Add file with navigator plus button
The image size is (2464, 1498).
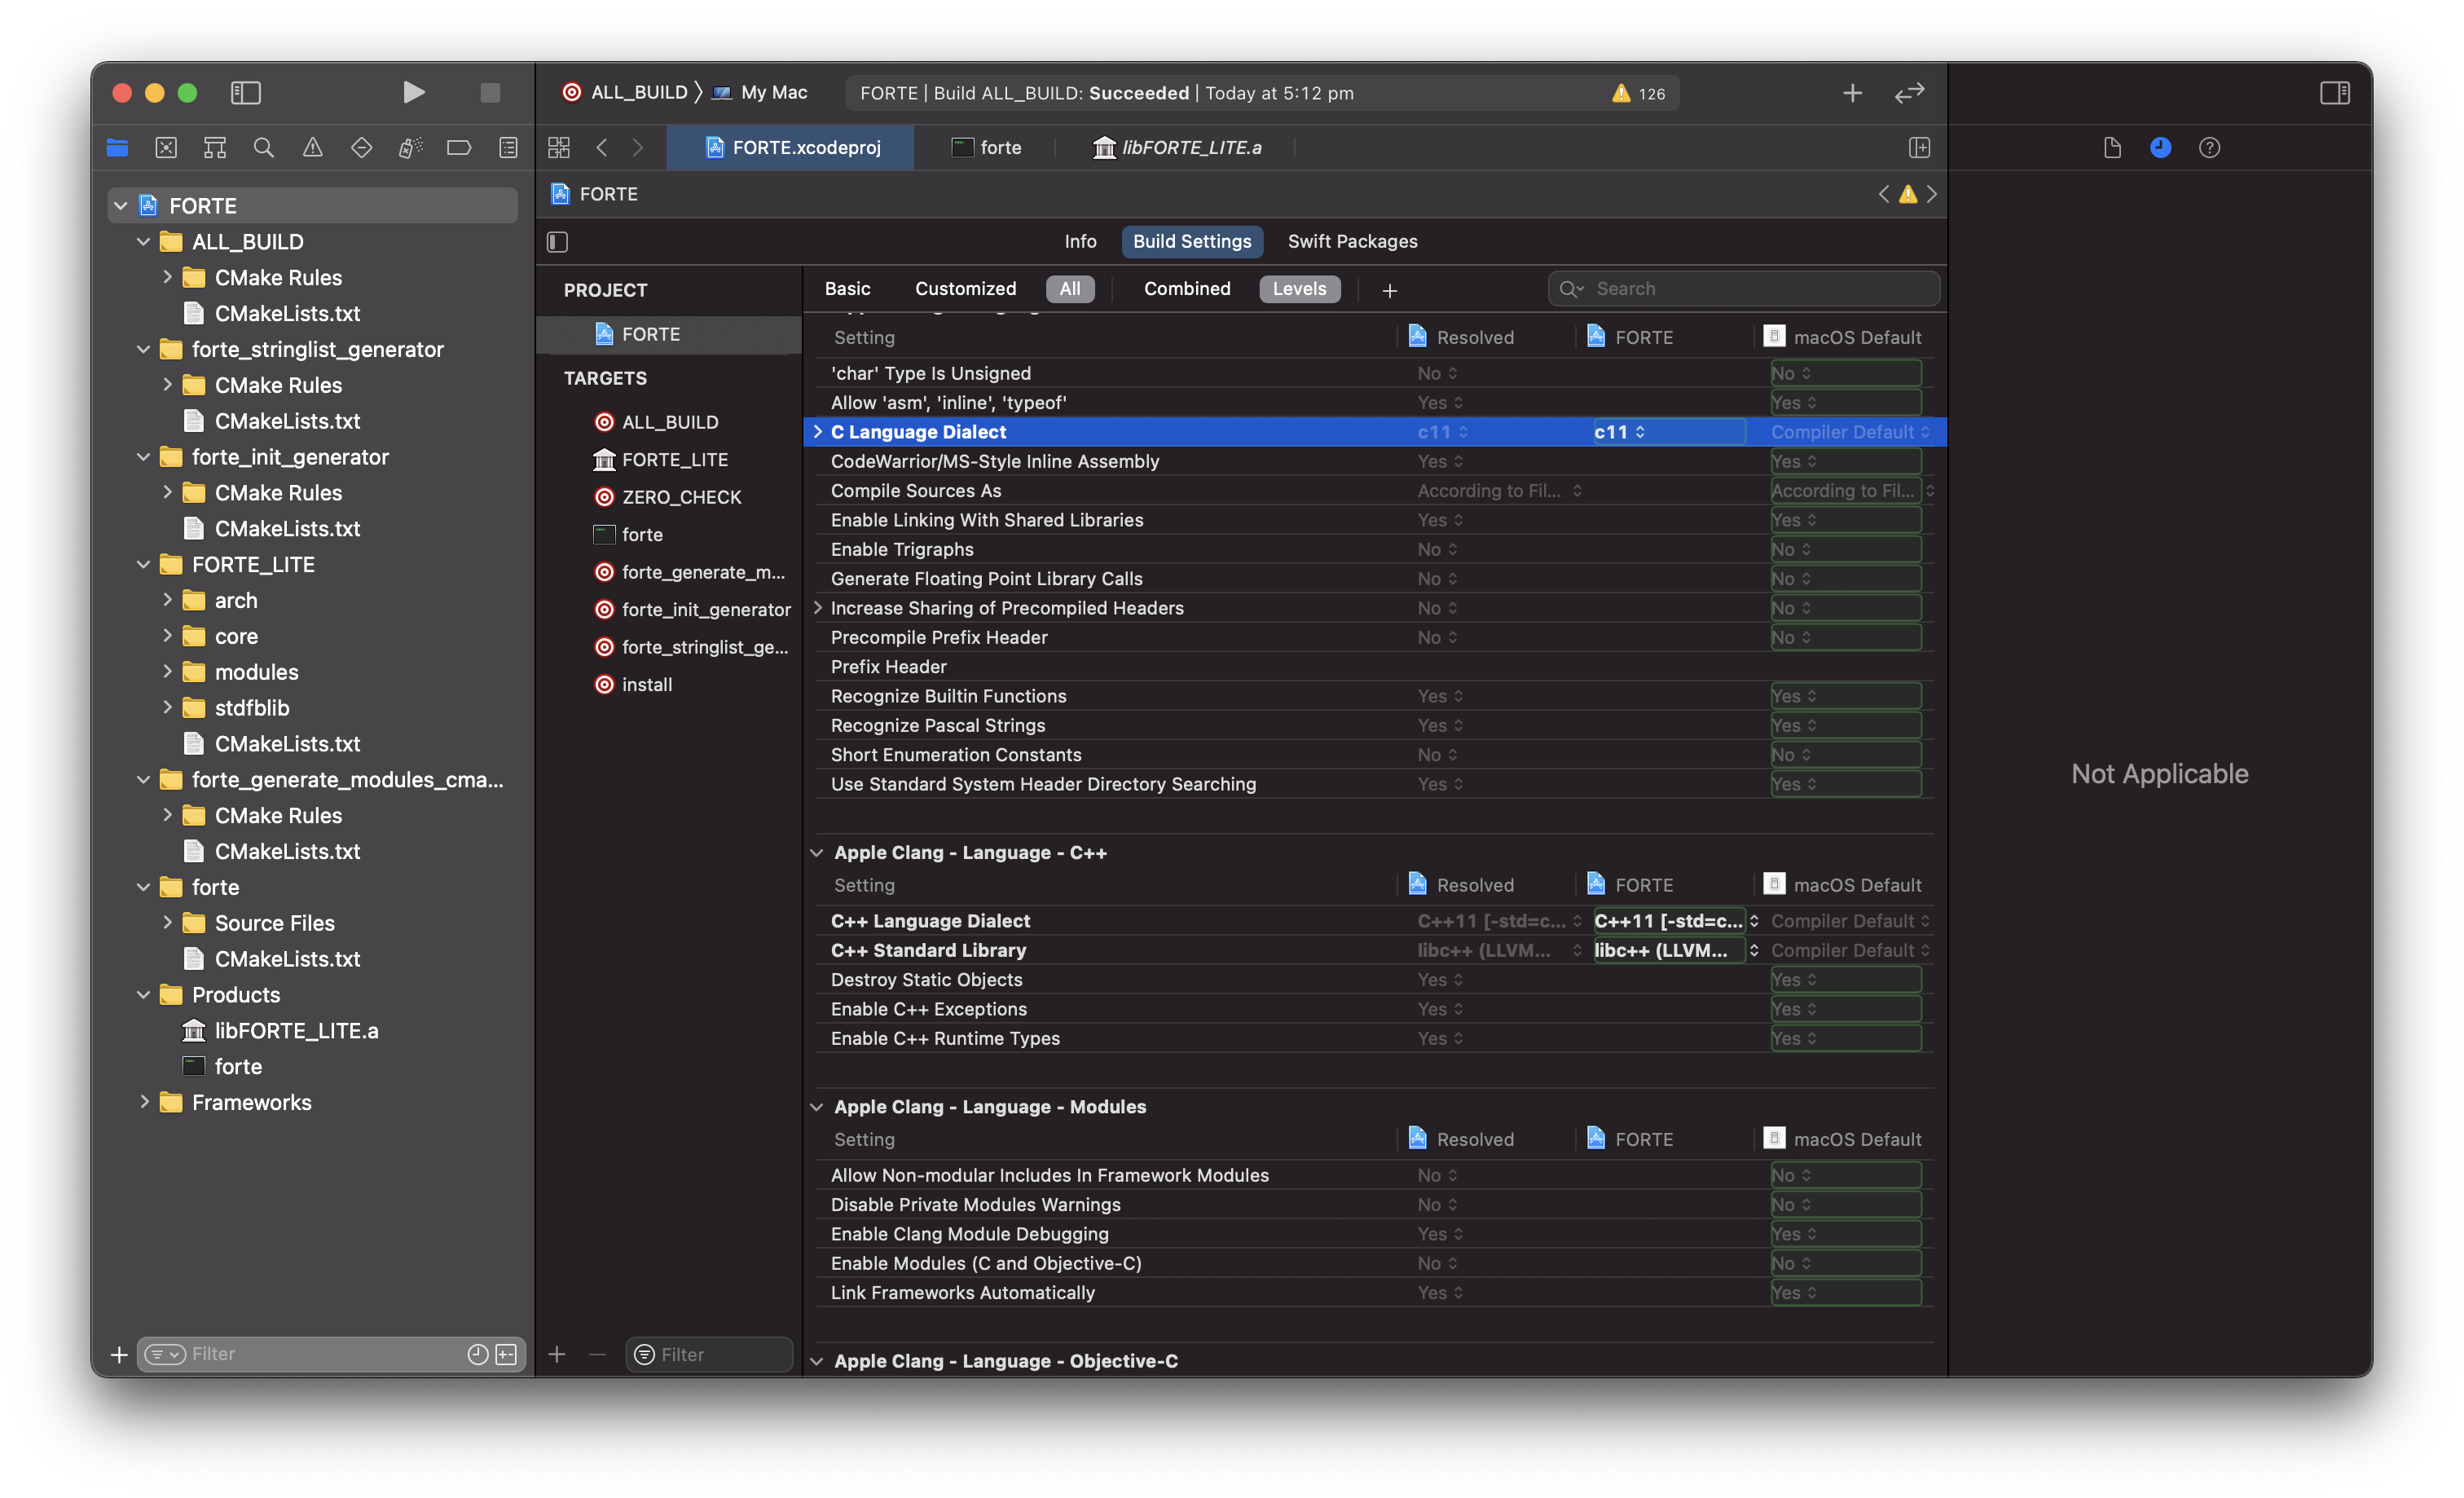tap(119, 1354)
